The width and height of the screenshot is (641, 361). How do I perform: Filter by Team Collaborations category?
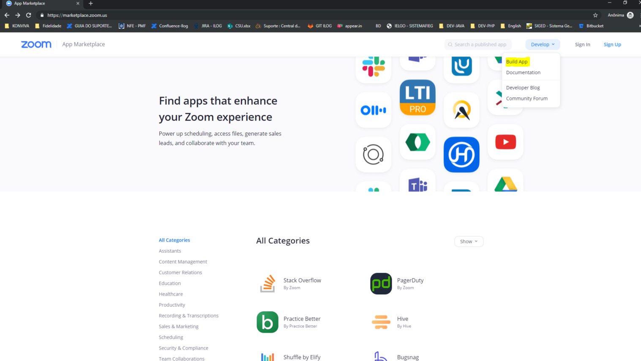click(x=181, y=358)
